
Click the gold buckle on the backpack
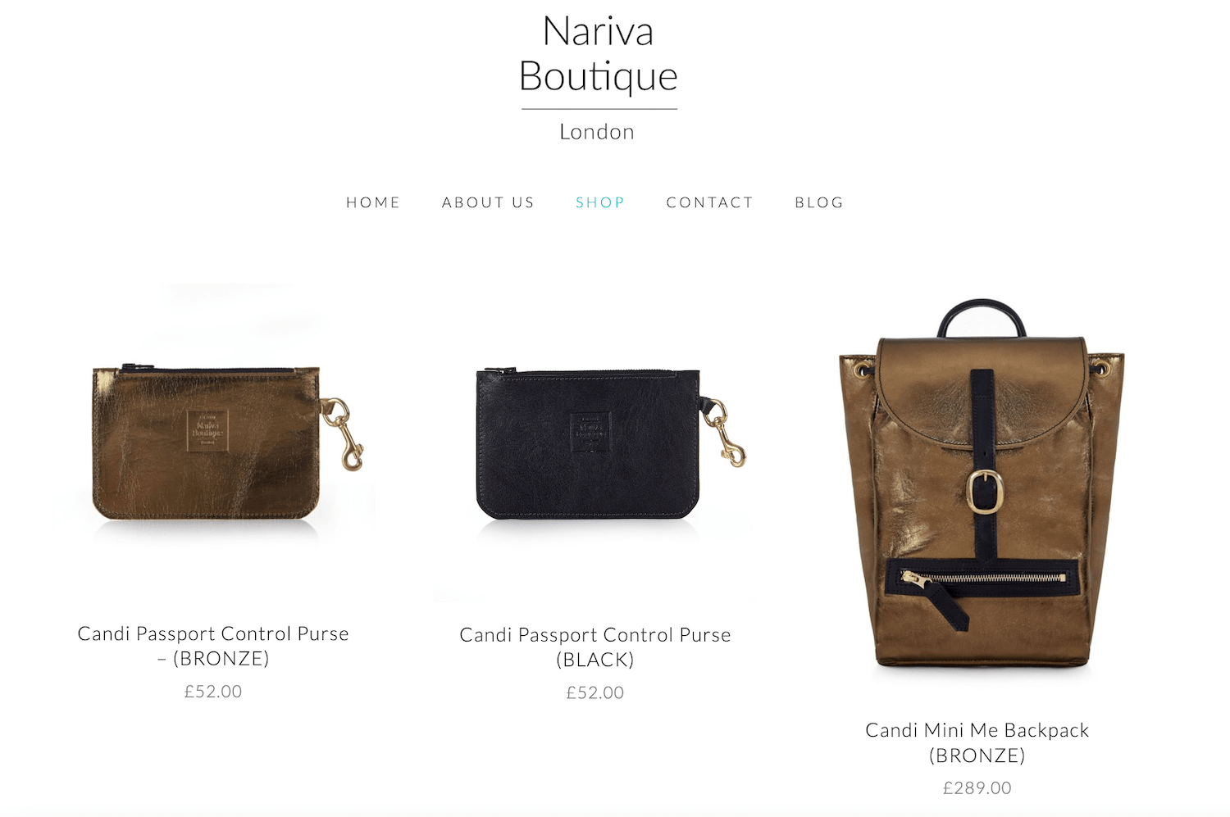point(986,490)
